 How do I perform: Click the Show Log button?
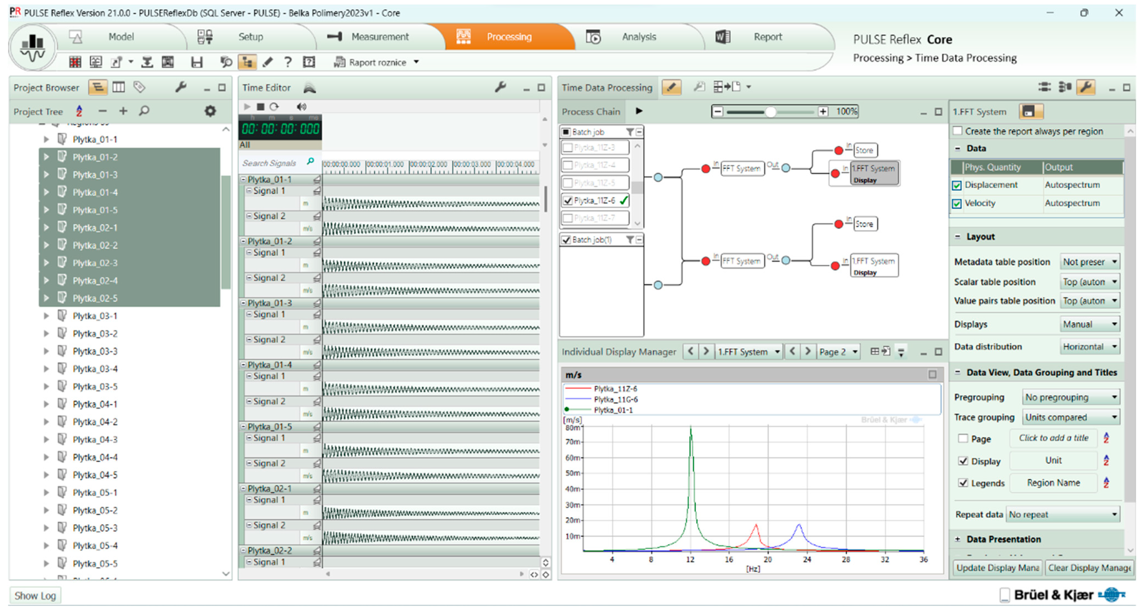35,595
